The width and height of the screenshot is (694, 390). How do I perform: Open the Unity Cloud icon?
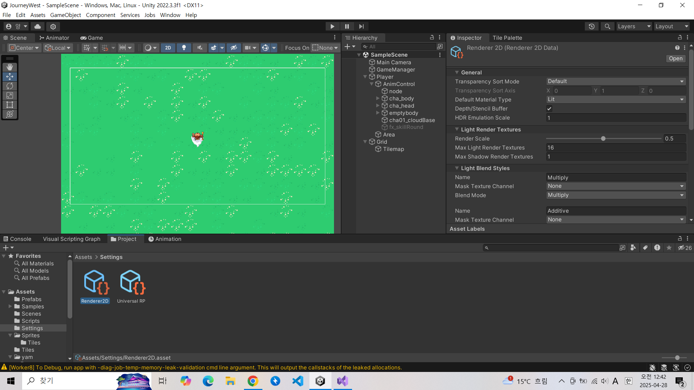click(x=38, y=26)
